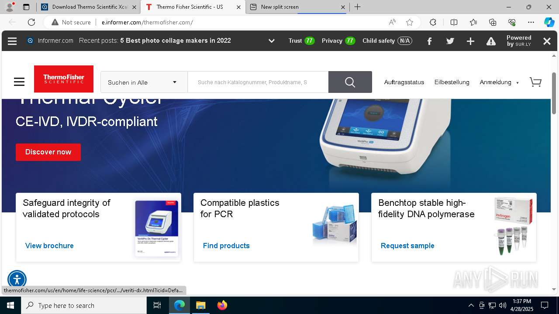Launch Firefox from the taskbar
This screenshot has width=559, height=314.
(222, 305)
